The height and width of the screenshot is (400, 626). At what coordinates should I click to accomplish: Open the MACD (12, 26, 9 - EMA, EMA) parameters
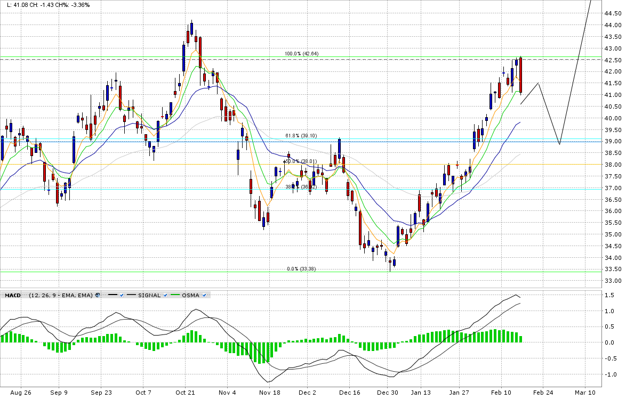[61, 295]
